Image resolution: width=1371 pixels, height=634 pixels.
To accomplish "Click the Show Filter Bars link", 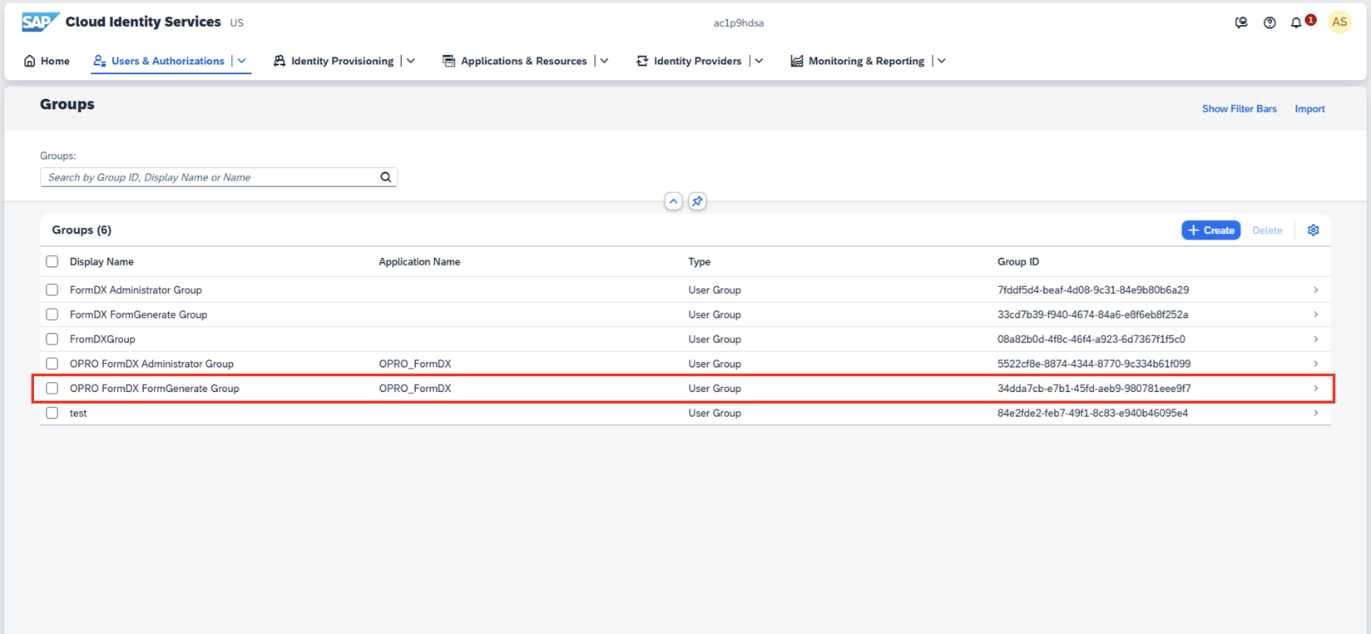I will click(x=1239, y=109).
